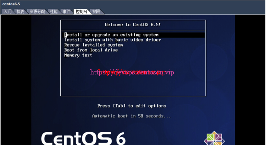
Task: Click the large CentOS 6 logo text
Action: (83, 138)
